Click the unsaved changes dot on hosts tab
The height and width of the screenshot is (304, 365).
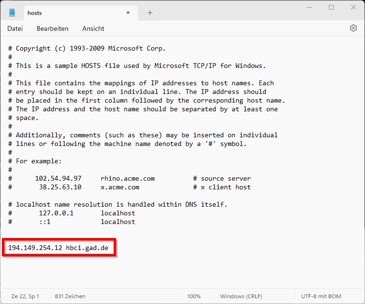(x=128, y=13)
